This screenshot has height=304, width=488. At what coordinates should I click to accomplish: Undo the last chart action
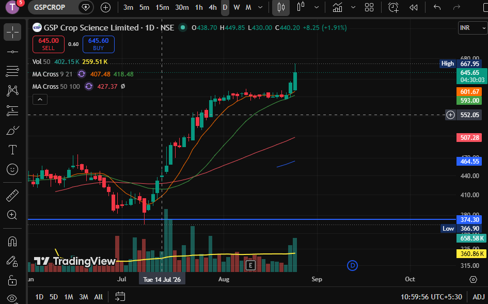437,7
